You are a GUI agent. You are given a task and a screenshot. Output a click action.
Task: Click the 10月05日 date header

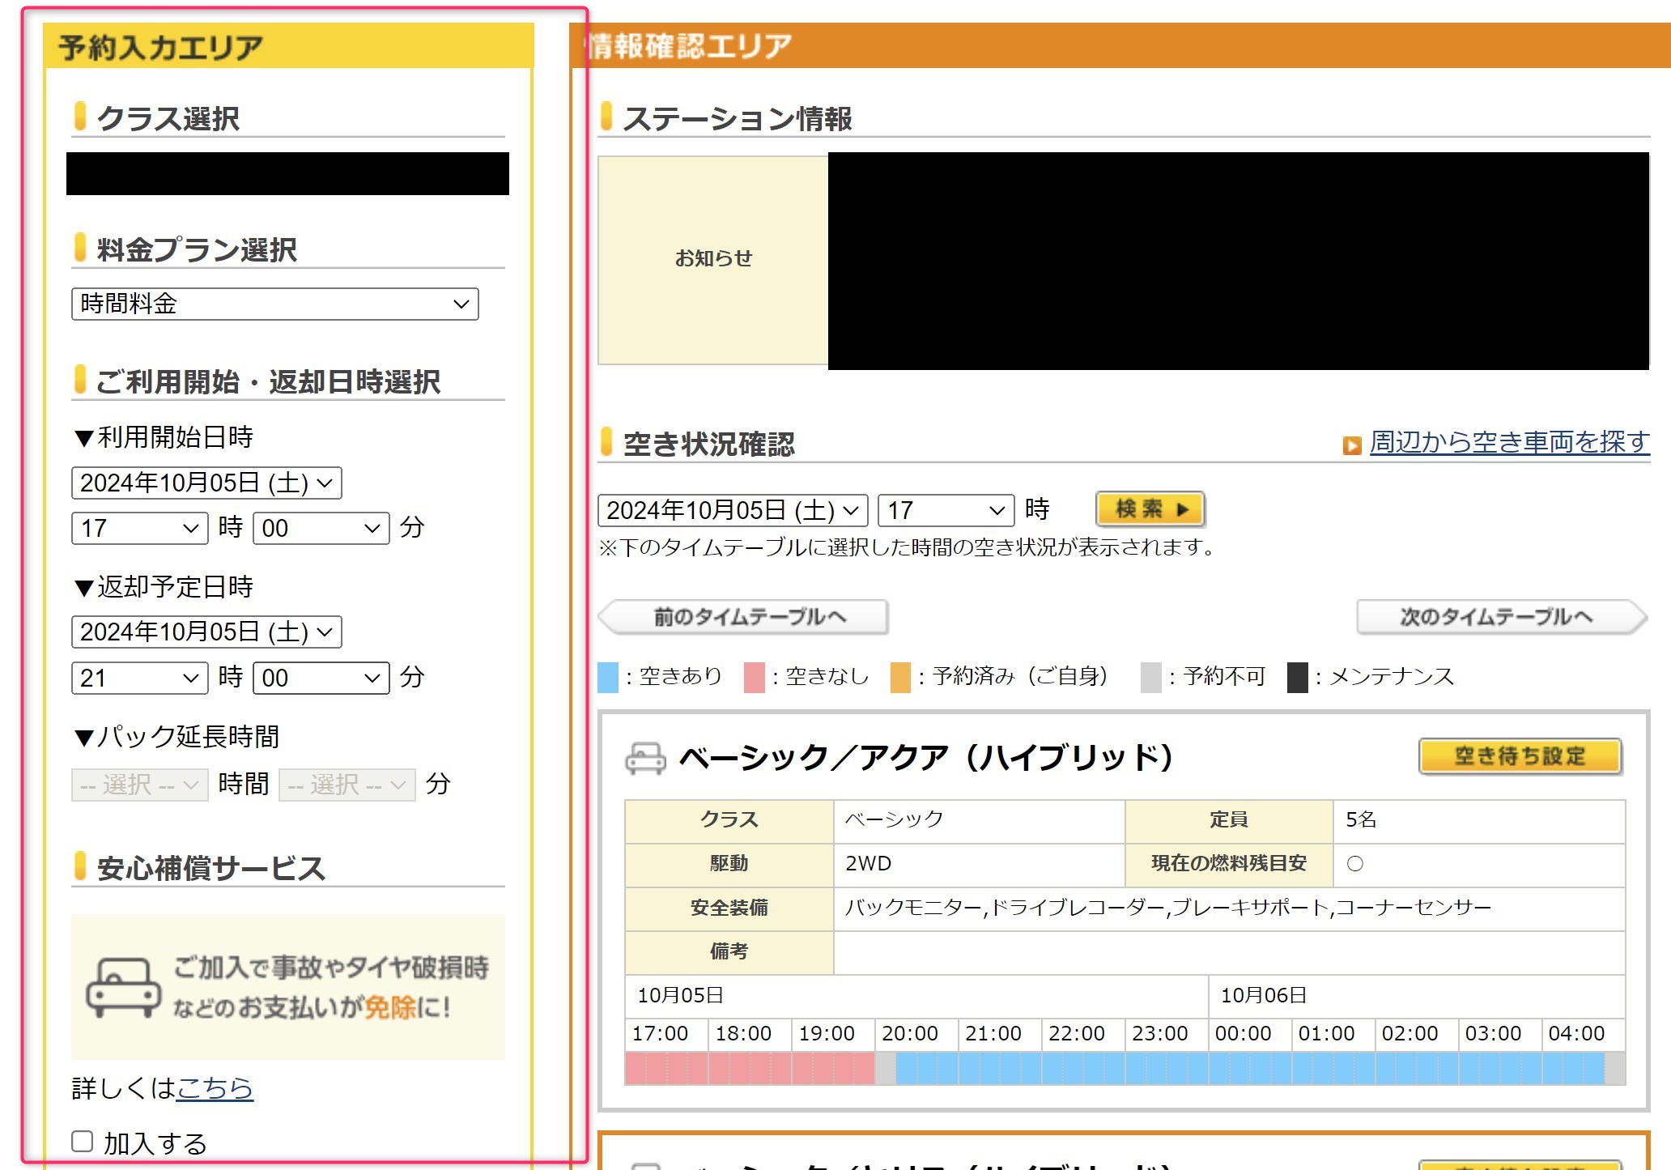pos(916,996)
